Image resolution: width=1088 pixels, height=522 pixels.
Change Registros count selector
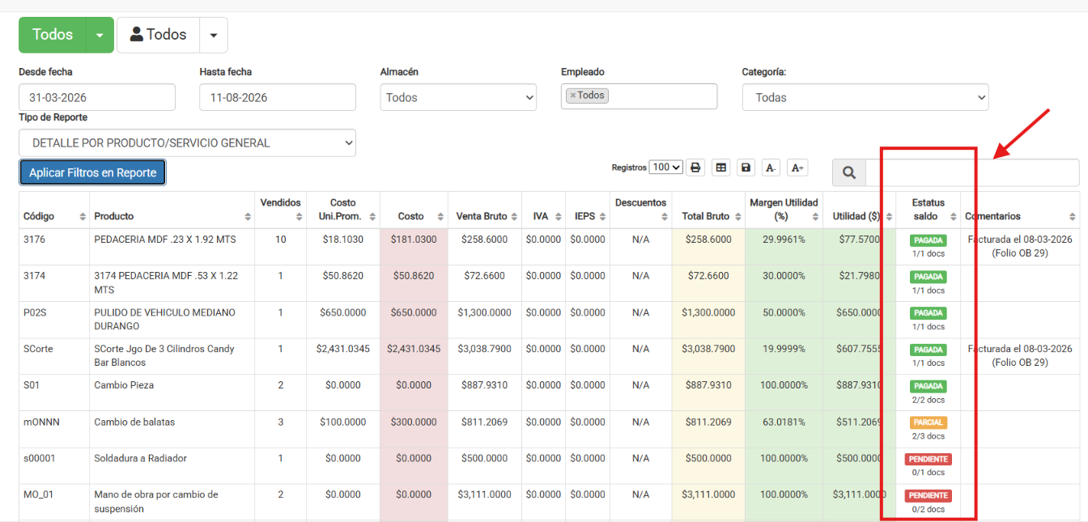point(666,168)
